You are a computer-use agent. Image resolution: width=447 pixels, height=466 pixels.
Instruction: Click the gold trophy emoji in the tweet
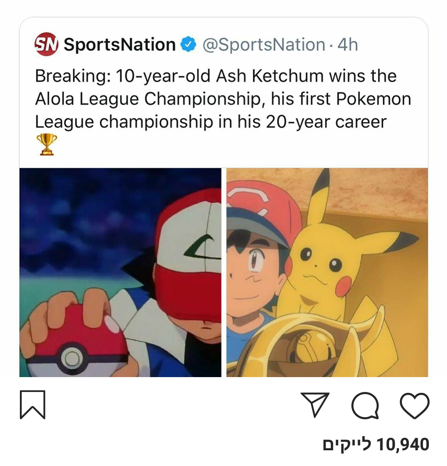46,144
